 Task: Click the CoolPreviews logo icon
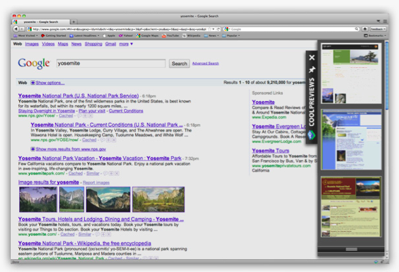point(311,135)
